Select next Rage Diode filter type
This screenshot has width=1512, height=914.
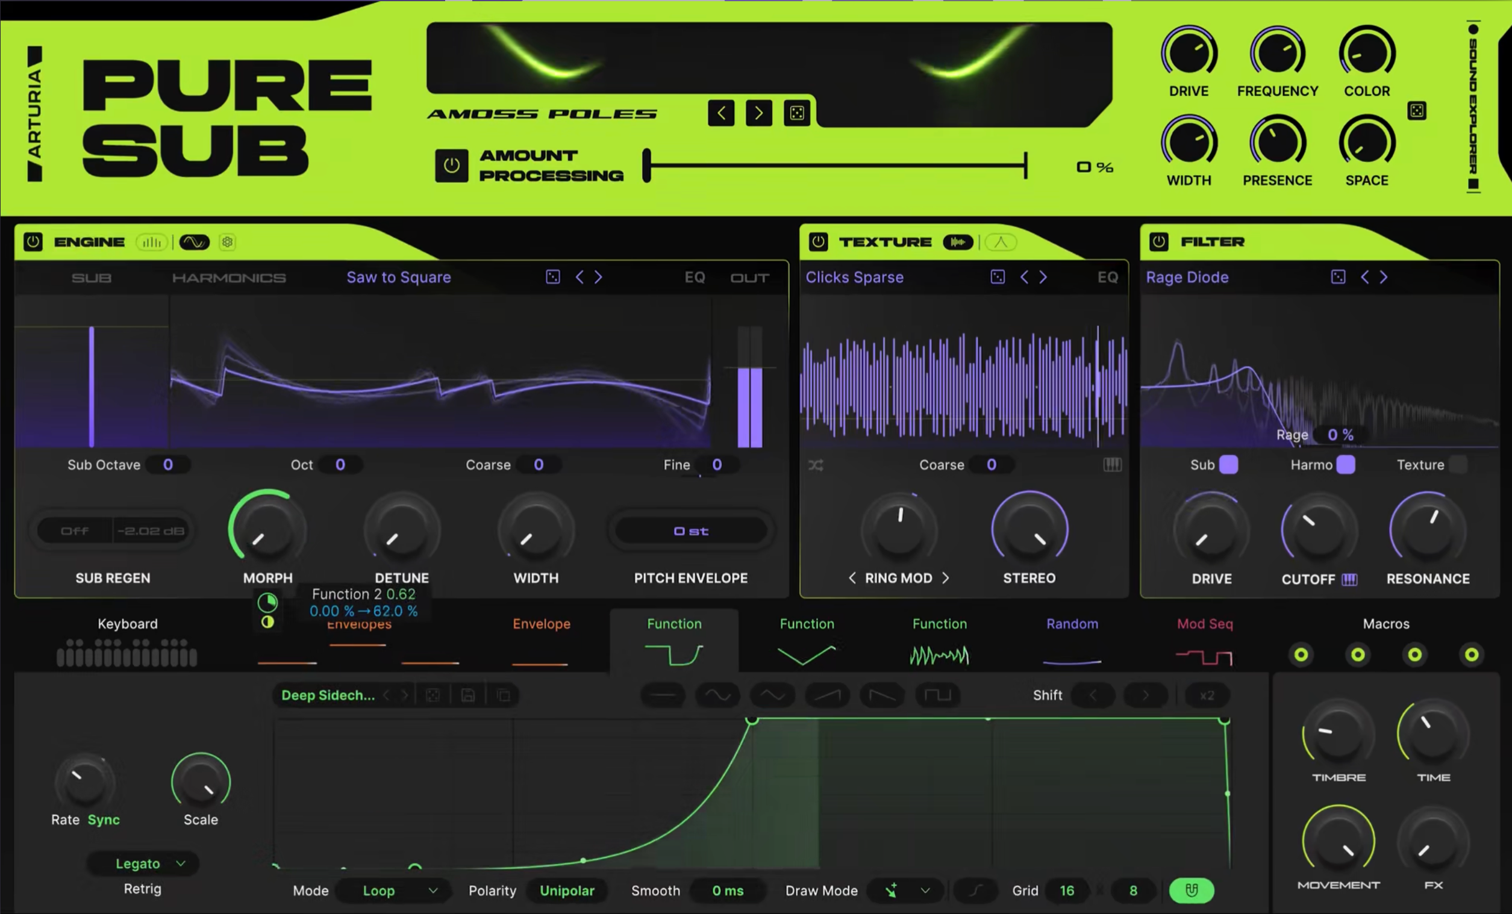click(1384, 277)
